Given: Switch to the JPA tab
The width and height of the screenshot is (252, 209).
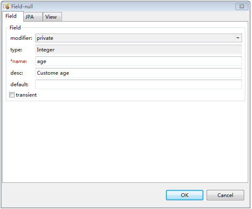Looking at the screenshot, I should [29, 17].
